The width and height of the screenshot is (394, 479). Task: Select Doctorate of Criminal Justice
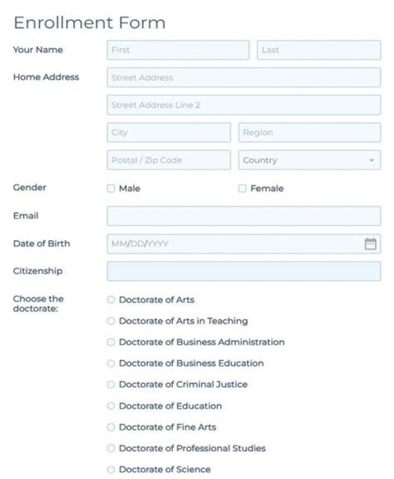(x=111, y=384)
